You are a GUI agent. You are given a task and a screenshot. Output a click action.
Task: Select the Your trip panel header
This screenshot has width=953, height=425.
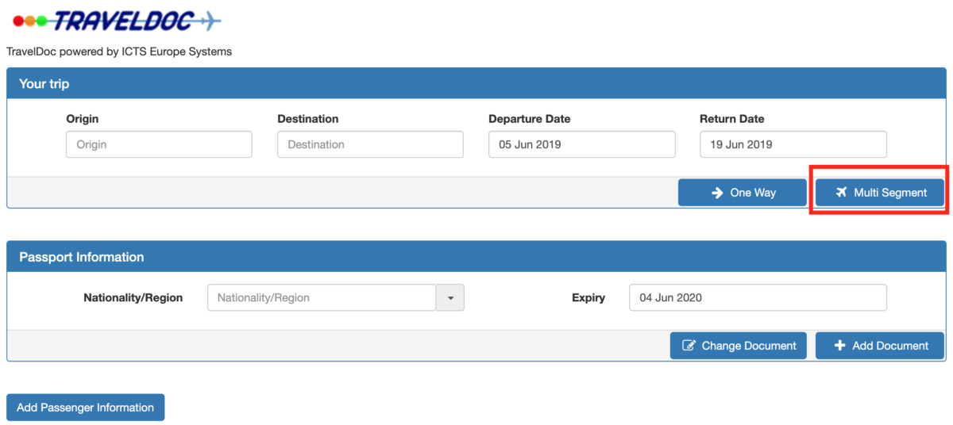[476, 83]
